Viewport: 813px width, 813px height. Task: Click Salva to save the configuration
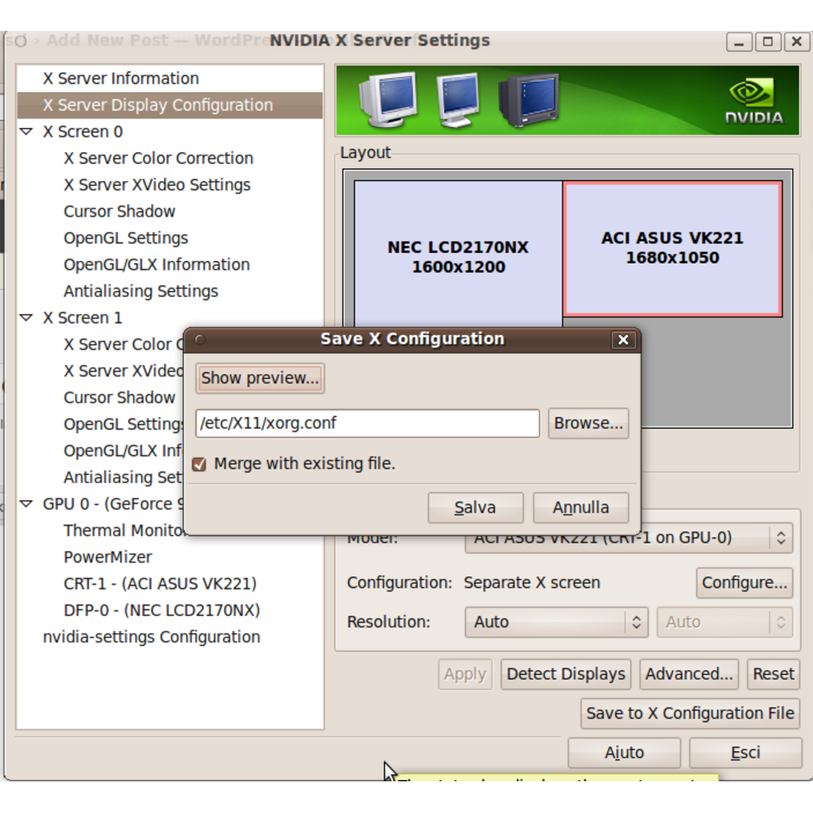click(x=475, y=507)
